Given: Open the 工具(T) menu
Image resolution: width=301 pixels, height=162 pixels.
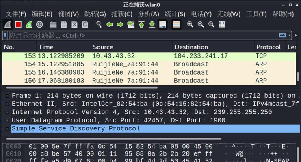Looking at the screenshot, I should click(256, 14).
